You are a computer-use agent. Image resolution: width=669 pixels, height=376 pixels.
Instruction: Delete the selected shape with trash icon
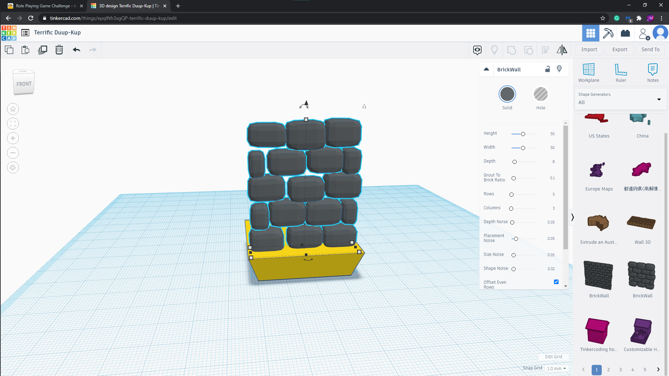(x=59, y=50)
